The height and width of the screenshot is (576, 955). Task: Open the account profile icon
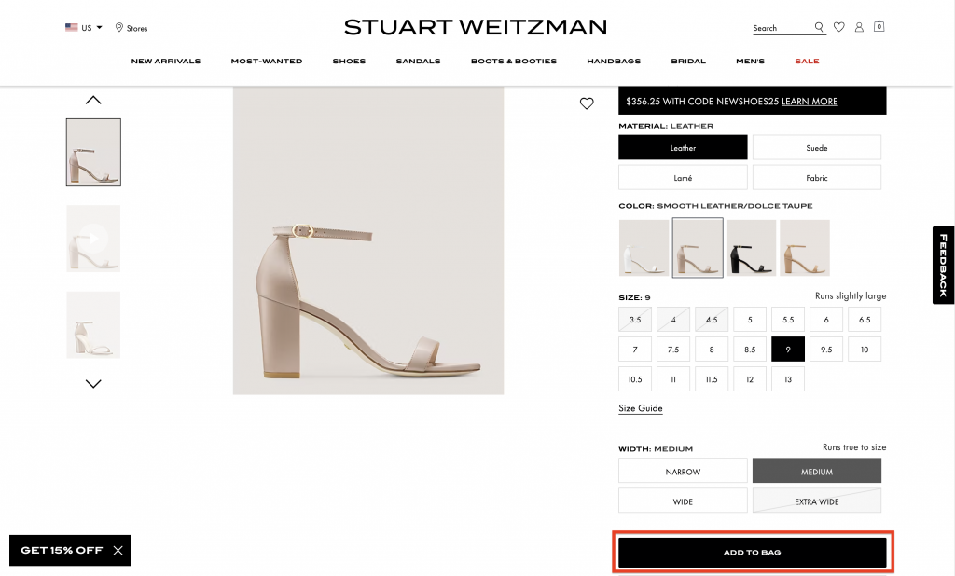(859, 27)
